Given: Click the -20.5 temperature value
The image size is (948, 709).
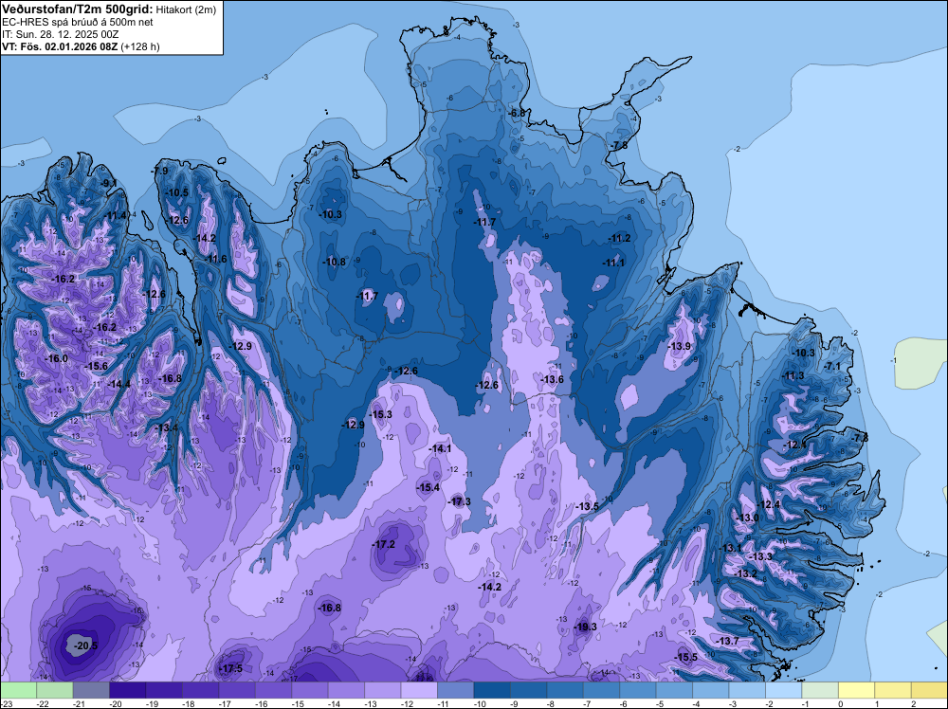Looking at the screenshot, I should (85, 645).
